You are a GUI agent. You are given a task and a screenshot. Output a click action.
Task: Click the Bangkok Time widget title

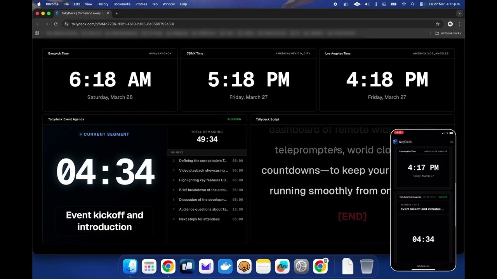tap(58, 53)
